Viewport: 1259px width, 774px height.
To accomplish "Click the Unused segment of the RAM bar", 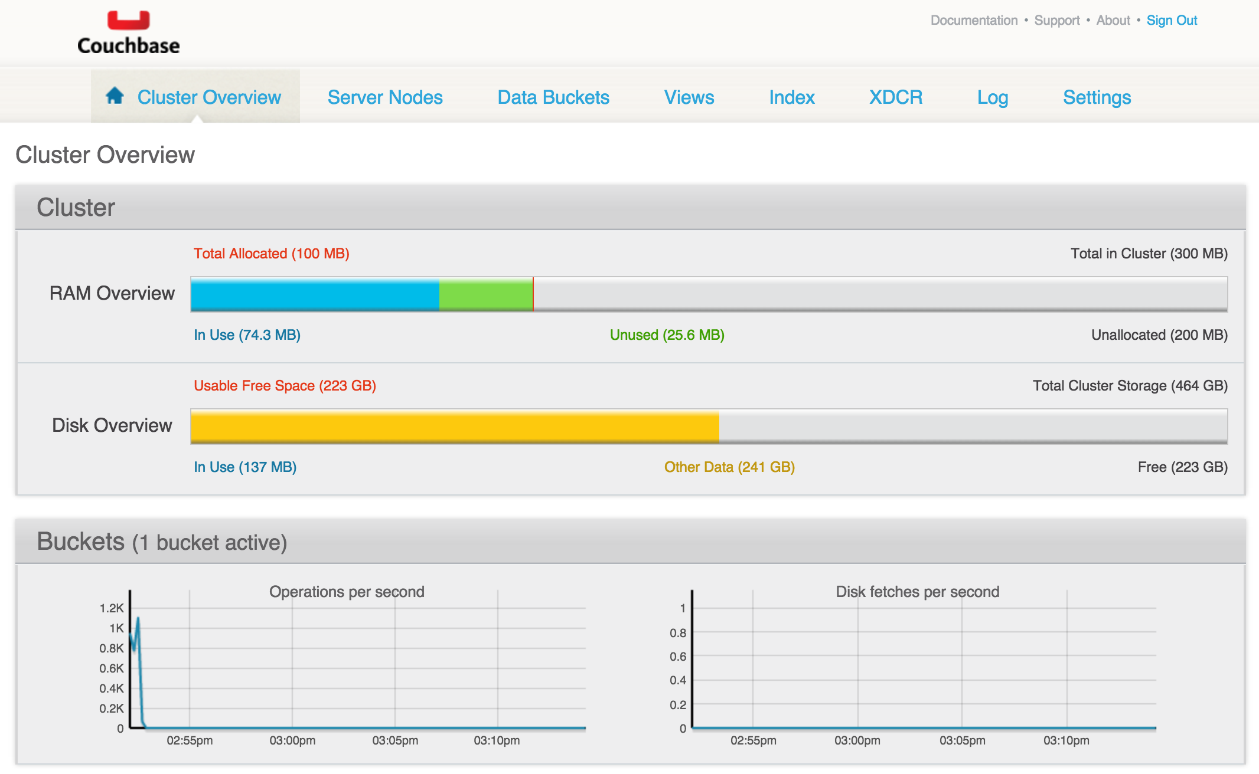I will point(485,293).
